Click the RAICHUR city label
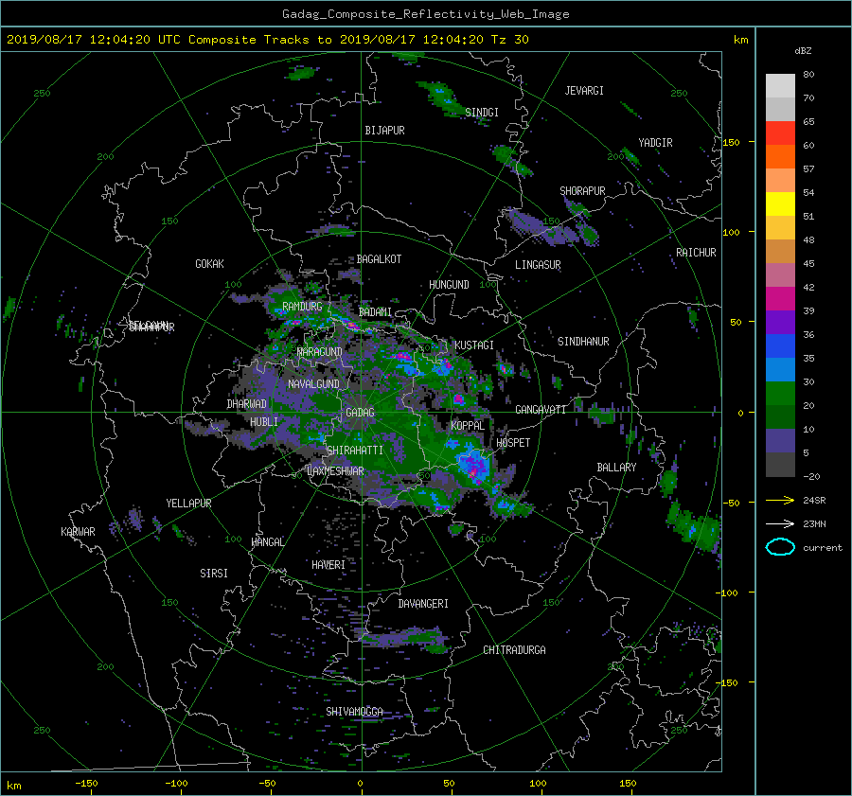 pyautogui.click(x=696, y=253)
